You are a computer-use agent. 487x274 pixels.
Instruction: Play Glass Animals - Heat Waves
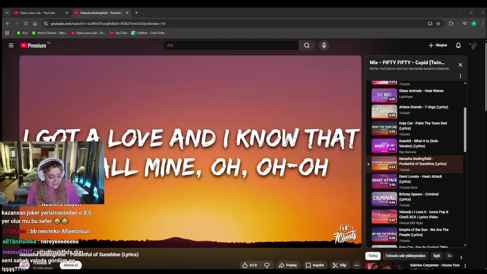point(415,96)
